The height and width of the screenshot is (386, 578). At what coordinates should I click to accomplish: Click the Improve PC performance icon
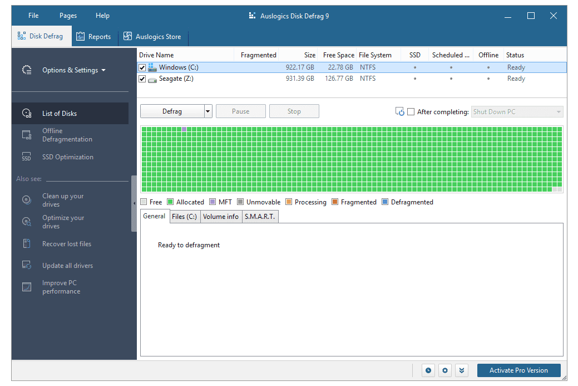tap(26, 287)
